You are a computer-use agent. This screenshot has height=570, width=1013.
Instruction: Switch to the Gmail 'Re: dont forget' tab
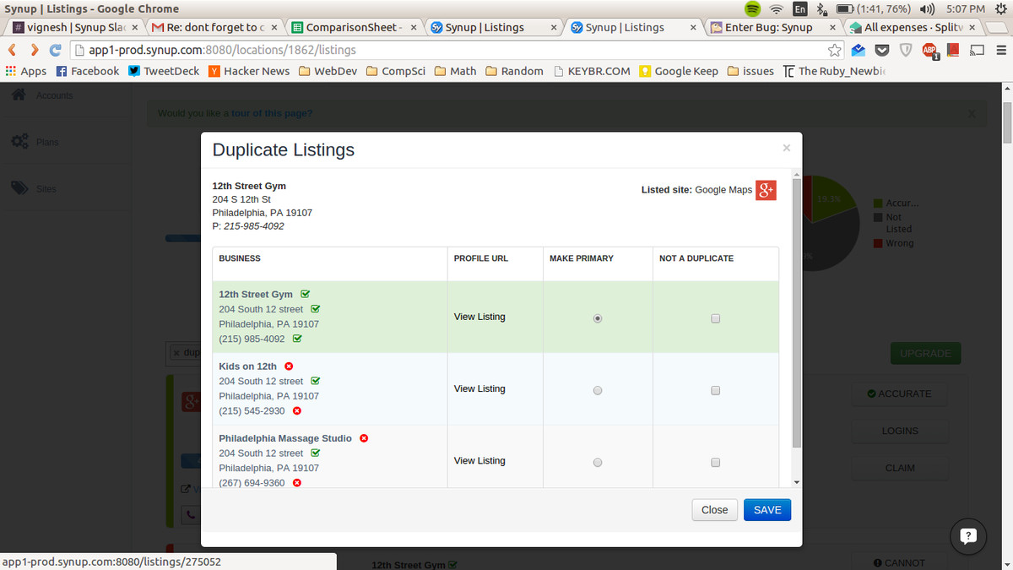214,27
